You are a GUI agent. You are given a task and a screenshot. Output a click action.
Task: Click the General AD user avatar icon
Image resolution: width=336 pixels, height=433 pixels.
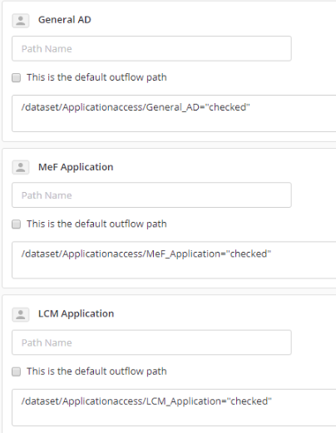[21, 21]
